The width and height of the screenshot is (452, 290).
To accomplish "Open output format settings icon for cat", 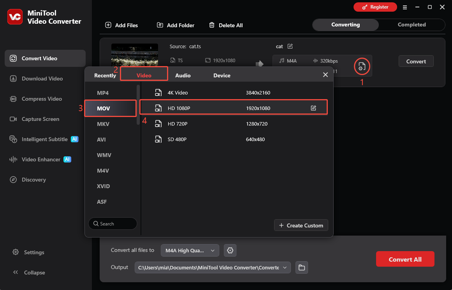I will 362,66.
